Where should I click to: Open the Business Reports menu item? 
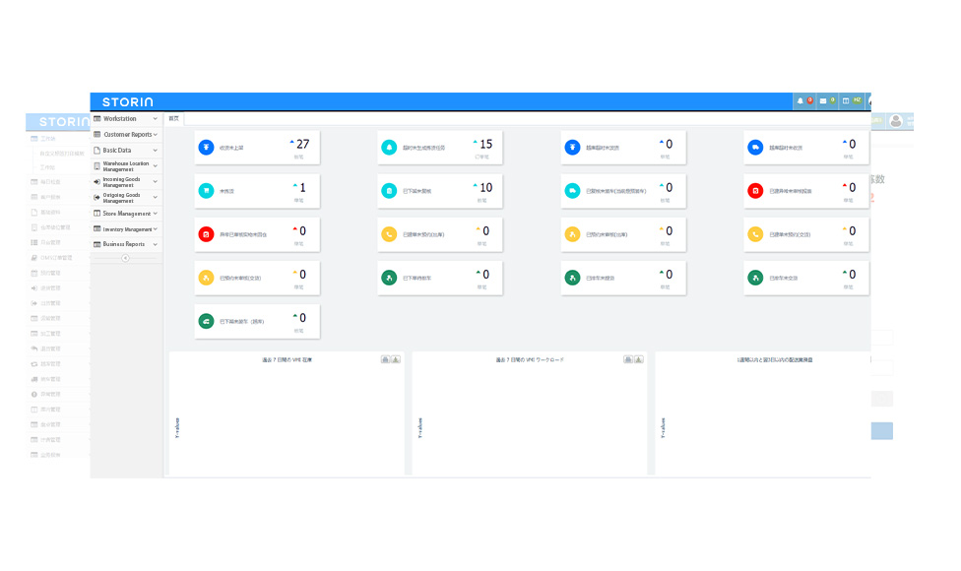[126, 244]
